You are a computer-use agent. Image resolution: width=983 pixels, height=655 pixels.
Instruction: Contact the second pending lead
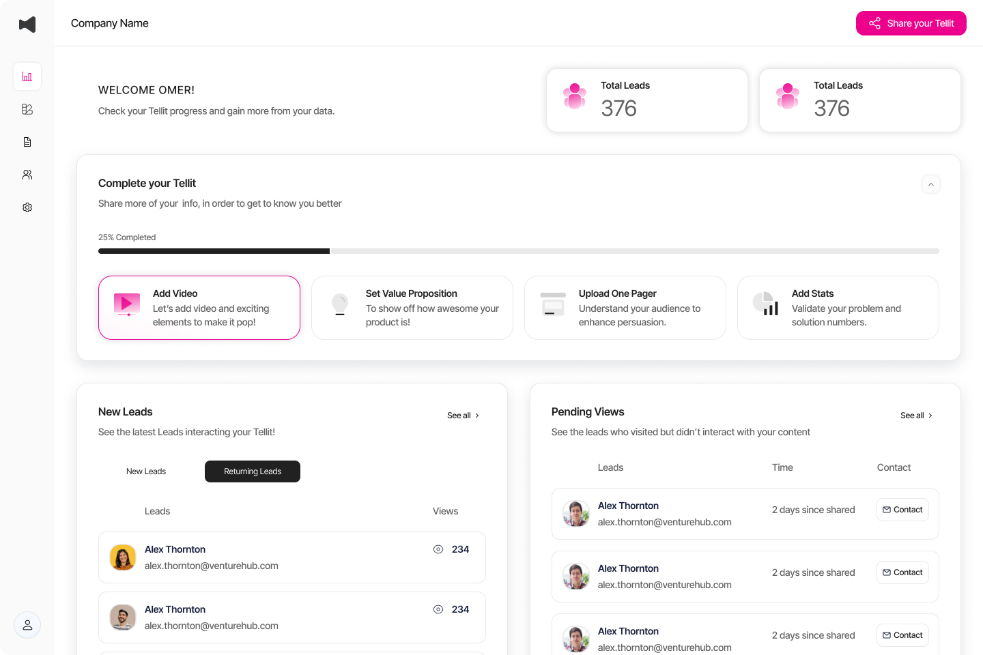[902, 572]
